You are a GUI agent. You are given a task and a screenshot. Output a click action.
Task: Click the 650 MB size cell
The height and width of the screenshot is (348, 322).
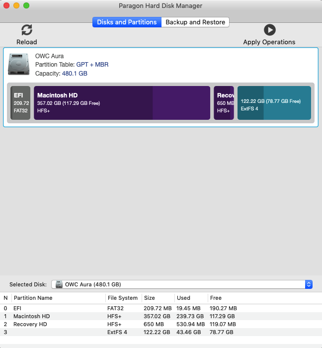(x=154, y=324)
